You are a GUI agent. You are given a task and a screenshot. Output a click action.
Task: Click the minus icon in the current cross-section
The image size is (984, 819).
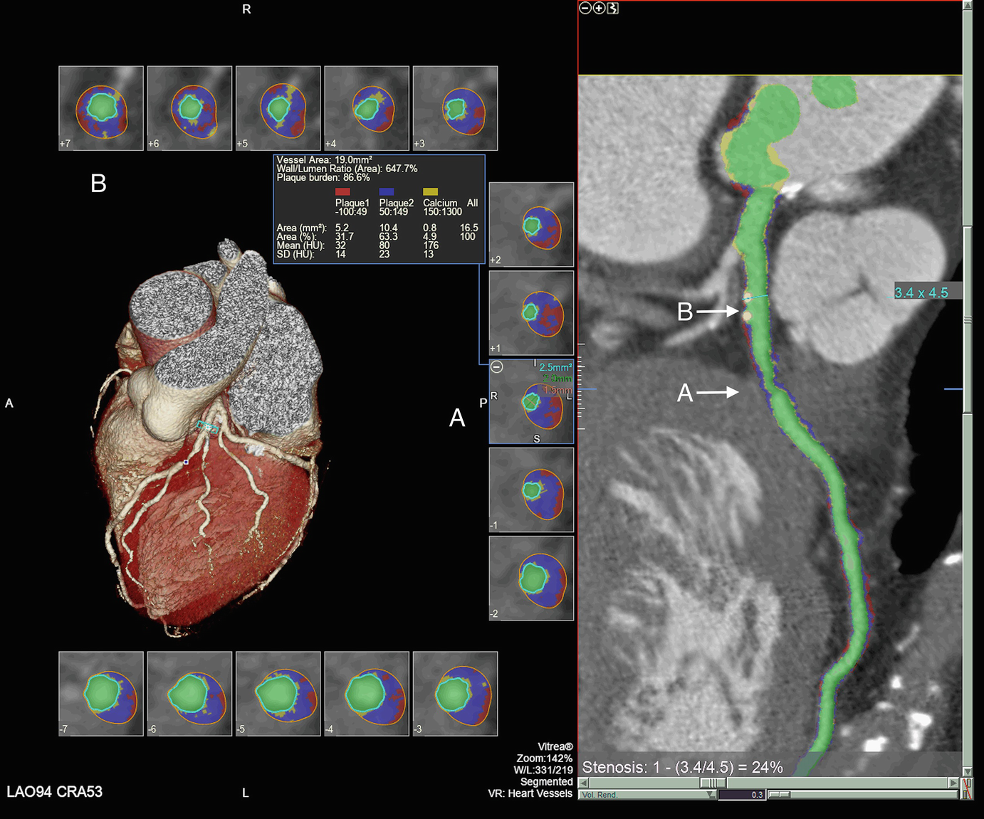coord(497,367)
